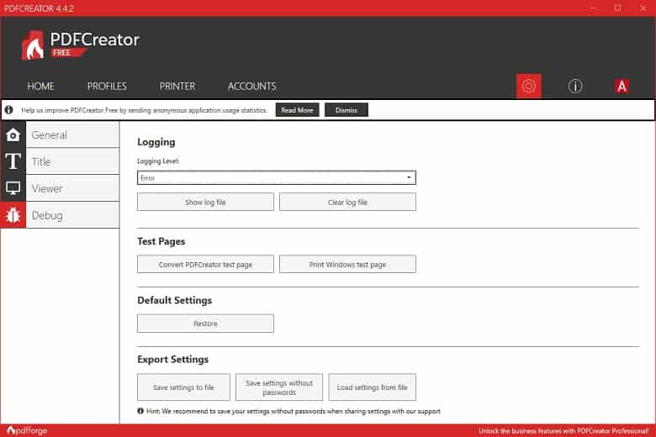Select the Viewer monitor icon in sidebar
Image resolution: width=656 pixels, height=437 pixels.
tap(13, 188)
